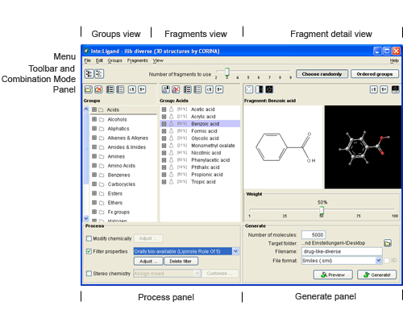
Task: Click the deselect all groups list icon
Action: tap(120, 89)
